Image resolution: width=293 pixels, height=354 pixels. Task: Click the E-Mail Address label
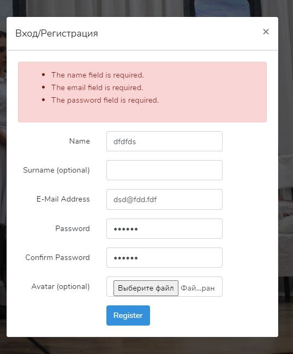coord(63,199)
